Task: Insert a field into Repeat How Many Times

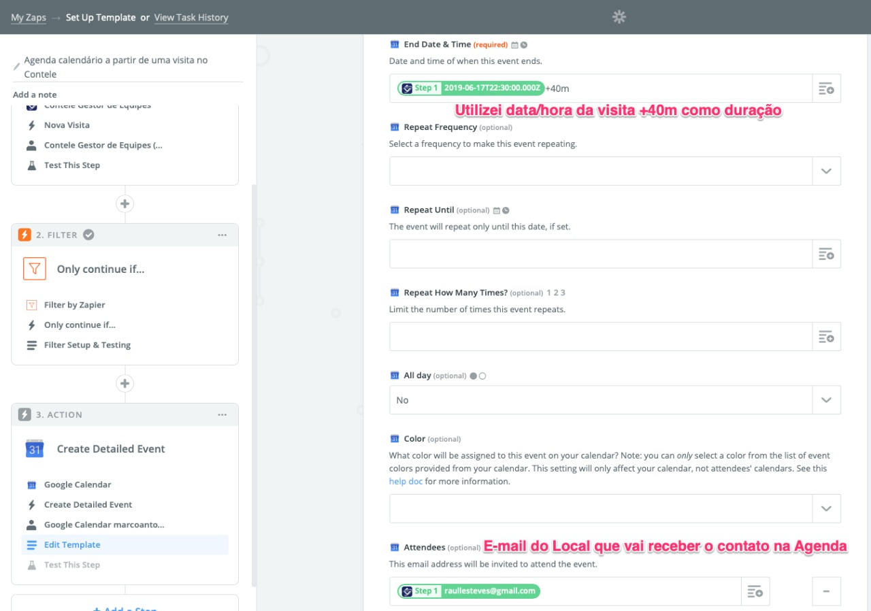Action: [826, 337]
